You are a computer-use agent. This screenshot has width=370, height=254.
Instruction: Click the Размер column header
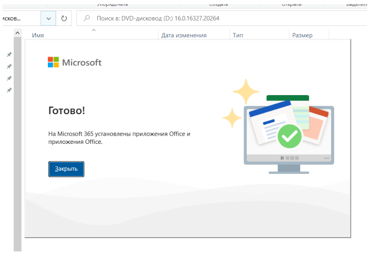tap(302, 36)
